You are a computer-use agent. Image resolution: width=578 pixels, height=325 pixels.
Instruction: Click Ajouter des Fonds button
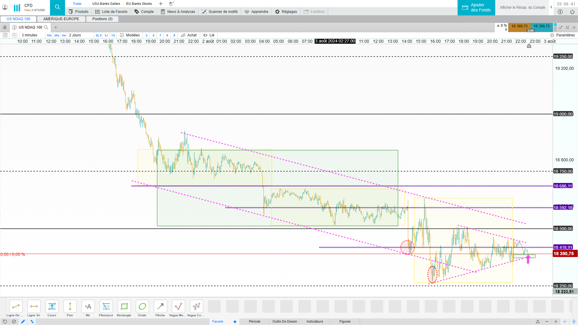point(476,8)
